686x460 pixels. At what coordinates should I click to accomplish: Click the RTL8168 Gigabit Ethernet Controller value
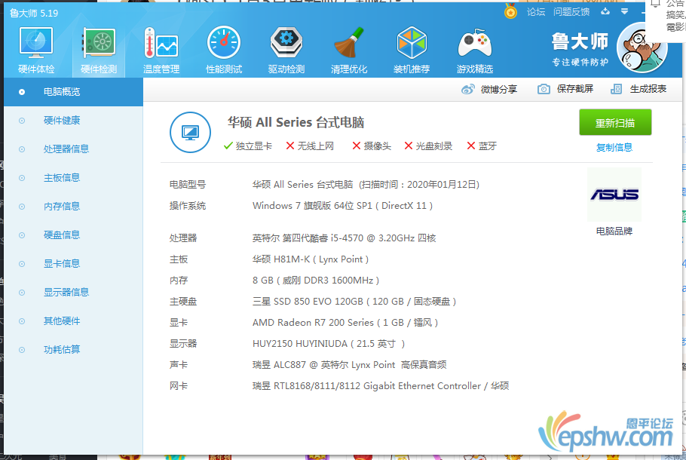pos(381,386)
